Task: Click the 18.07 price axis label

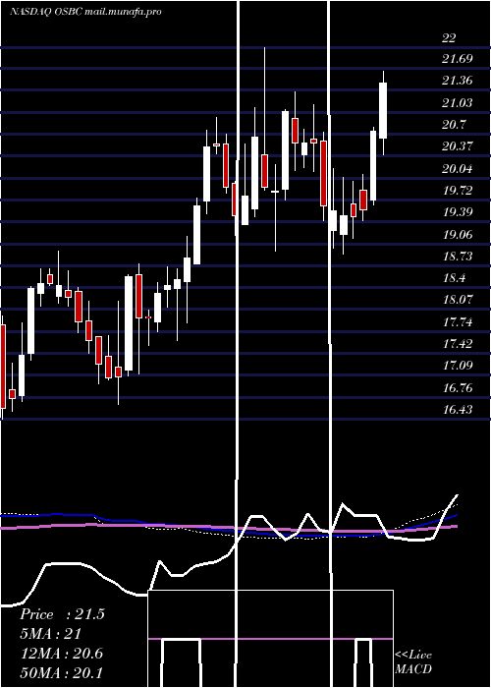Action: click(458, 300)
